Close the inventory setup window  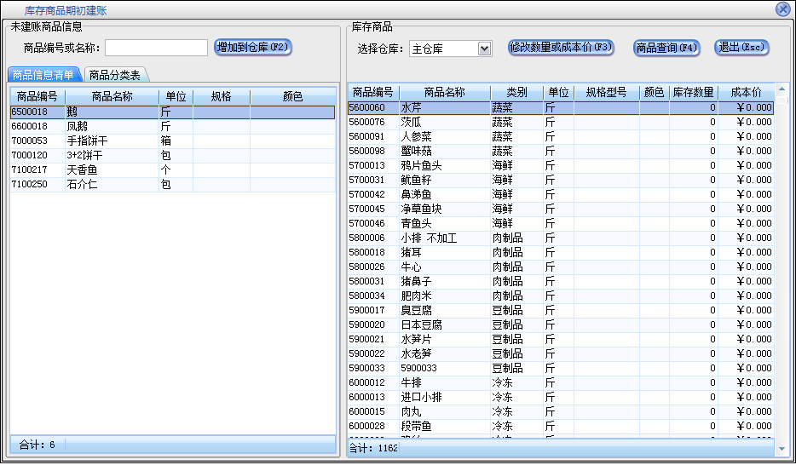(x=782, y=9)
